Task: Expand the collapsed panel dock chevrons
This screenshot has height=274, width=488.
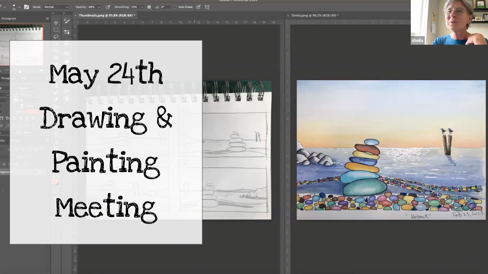Action: click(64, 13)
